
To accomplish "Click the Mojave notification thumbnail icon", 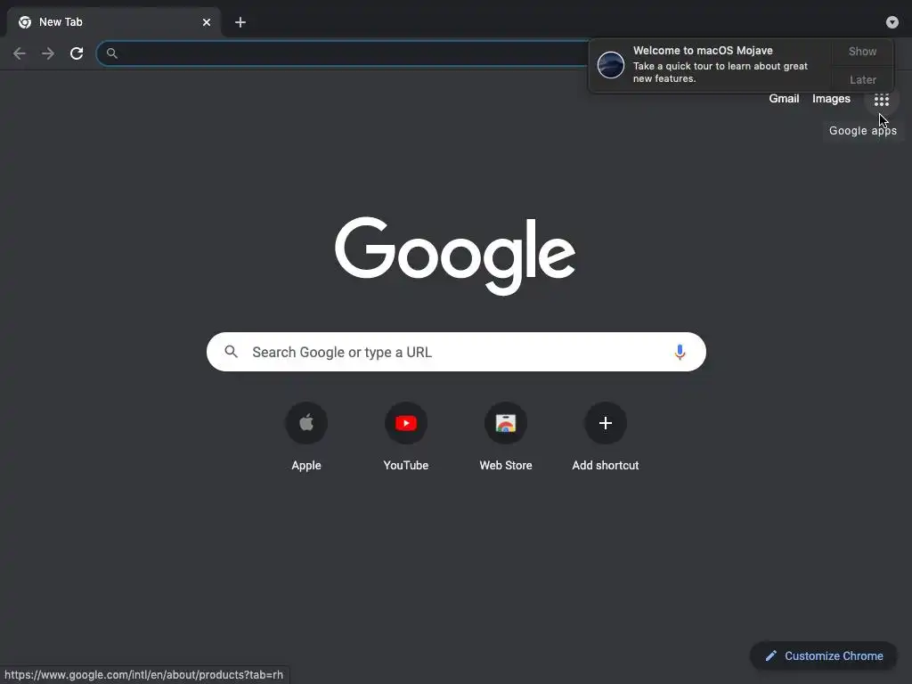I will 610,64.
